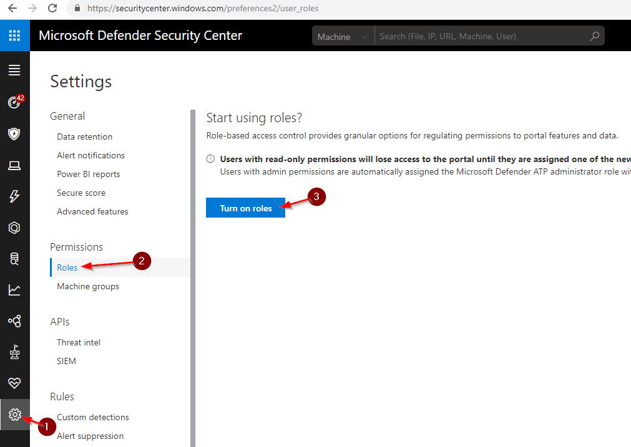The width and height of the screenshot is (631, 447).
Task: Click the 'Role-based access control provides' description text
Action: (412, 136)
